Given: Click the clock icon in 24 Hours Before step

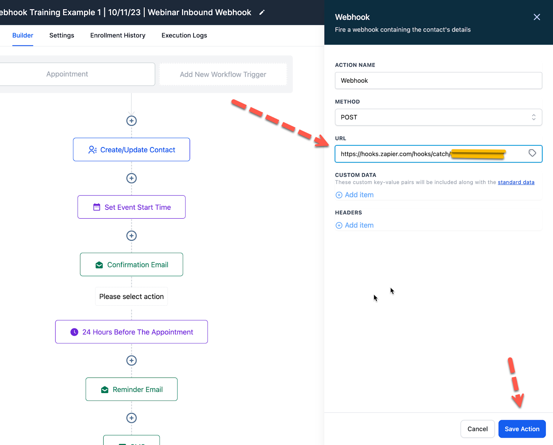Looking at the screenshot, I should click(x=74, y=332).
